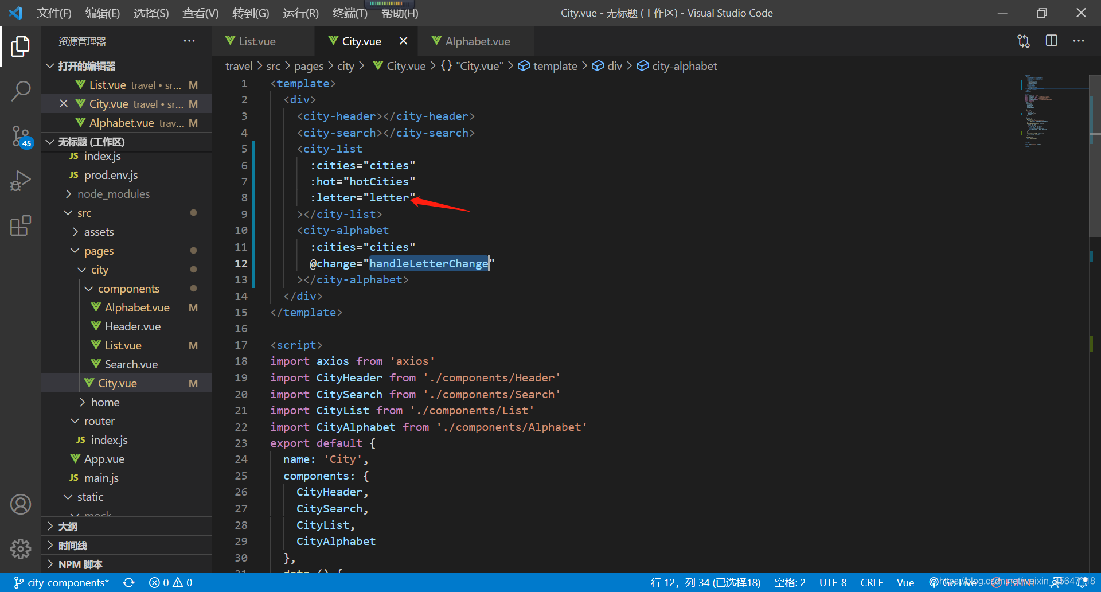Open the Run and Debug view
This screenshot has width=1101, height=592.
(x=21, y=181)
